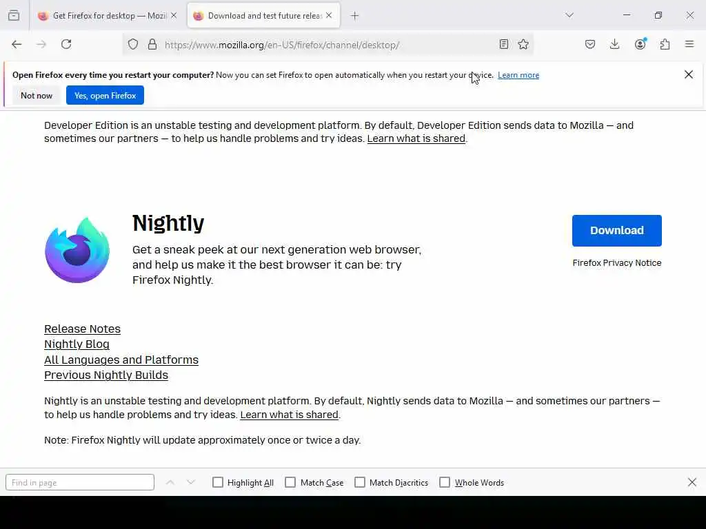Show site security padlock info
Screen dimensions: 706x529
coord(152,44)
